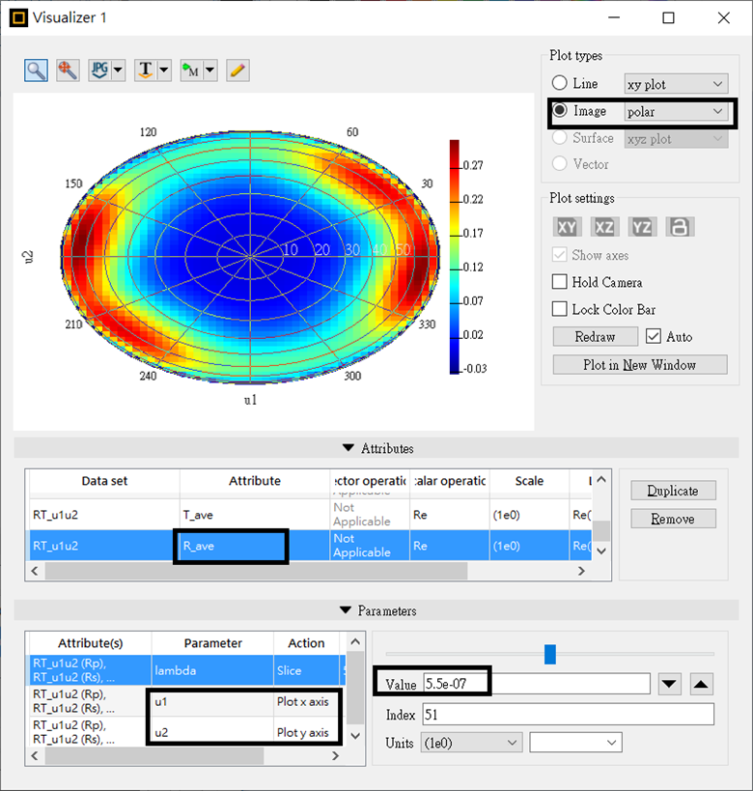753x791 pixels.
Task: Enable the Lock Color Bar checkbox
Action: point(559,309)
